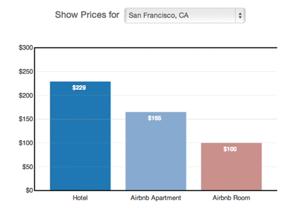Click the 'Show Prices for' label
This screenshot has width=289, height=209.
(87, 15)
